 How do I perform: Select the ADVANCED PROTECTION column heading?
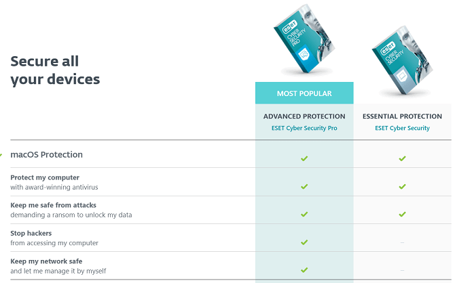tap(304, 116)
